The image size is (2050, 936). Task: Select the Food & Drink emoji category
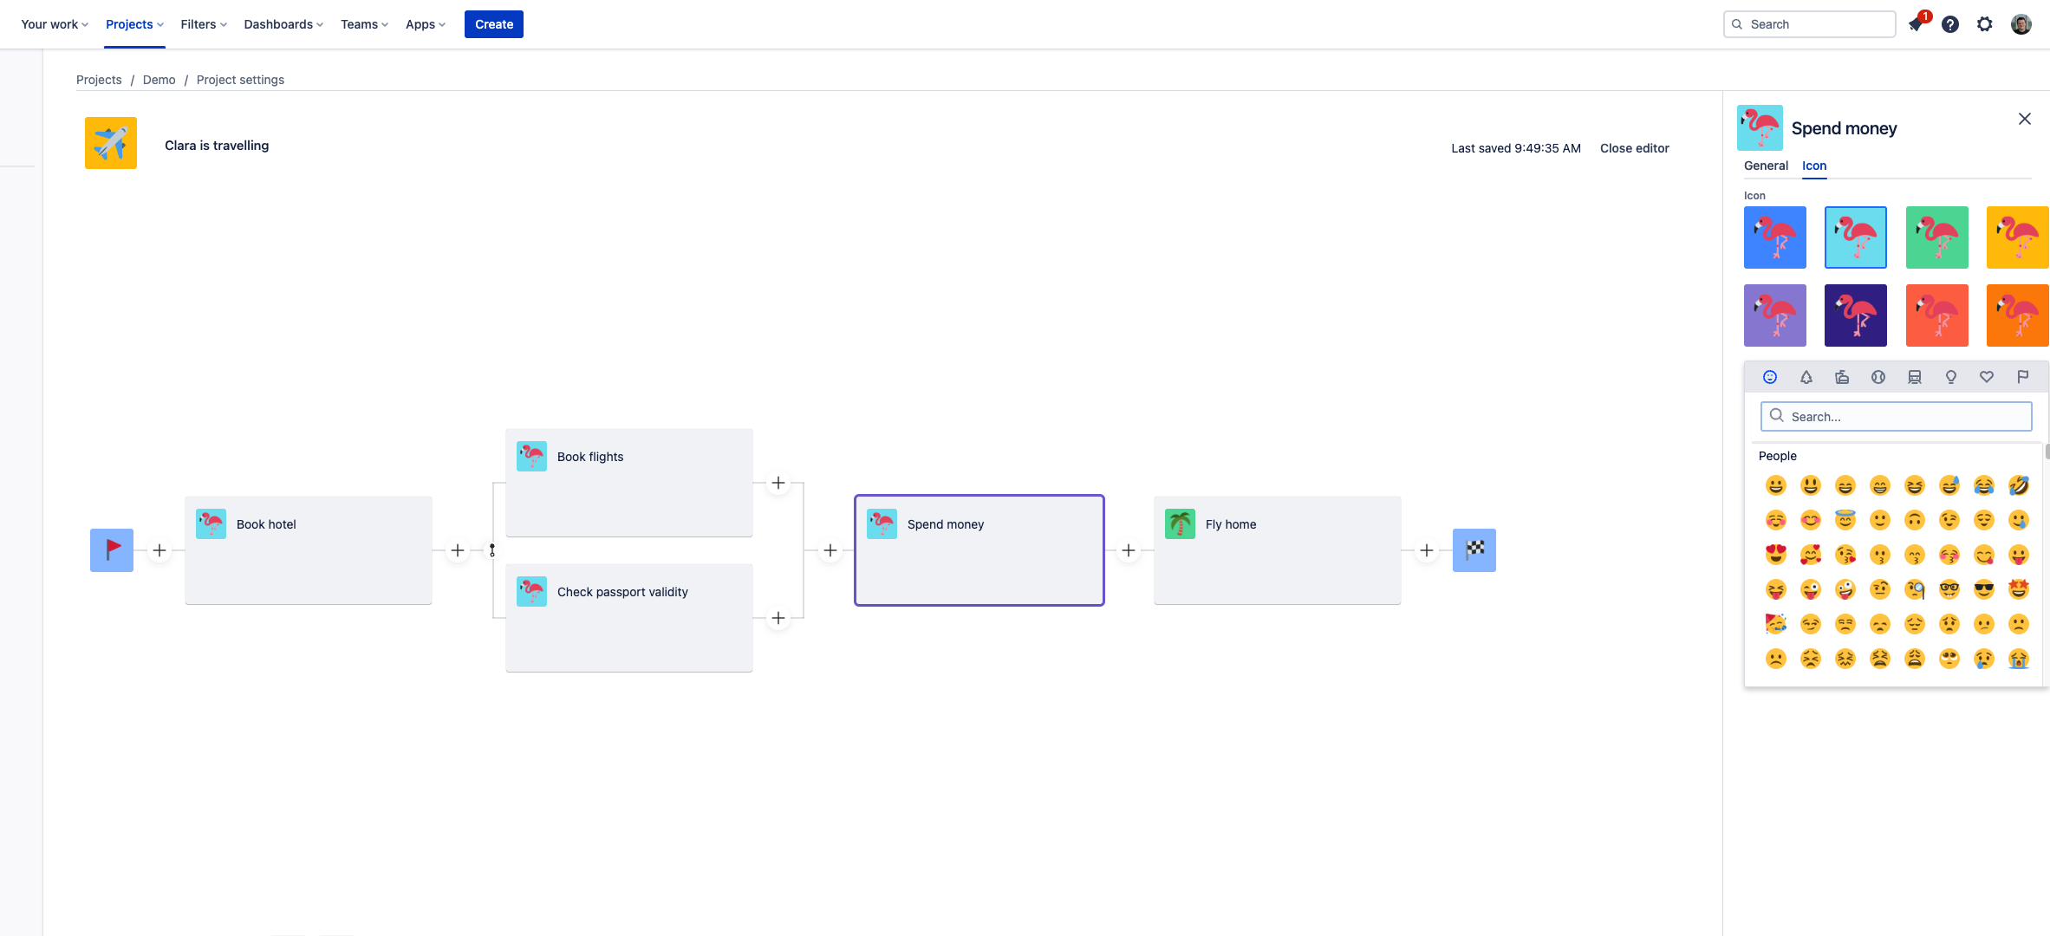click(x=1842, y=377)
